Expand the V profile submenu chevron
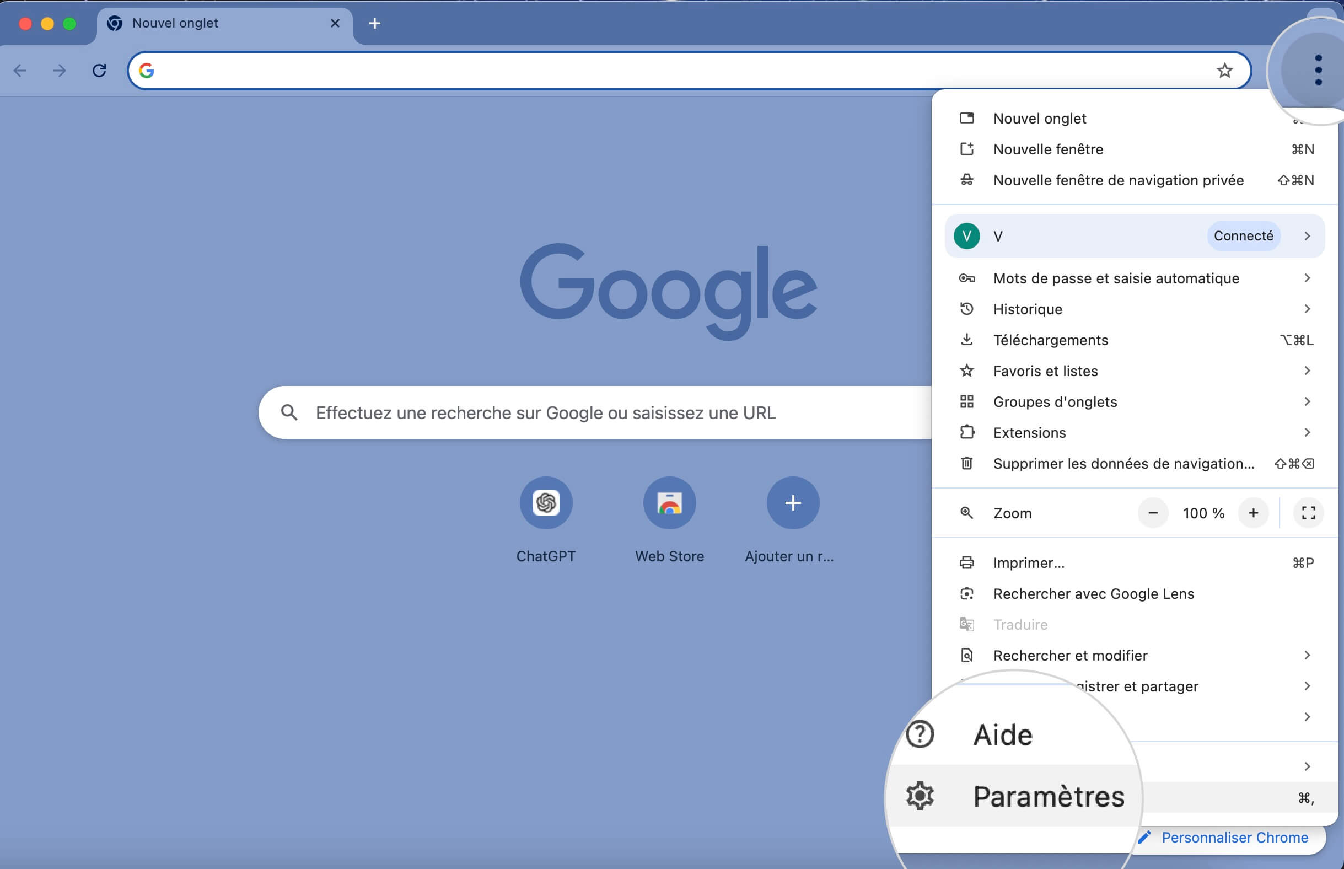1344x869 pixels. pos(1307,236)
